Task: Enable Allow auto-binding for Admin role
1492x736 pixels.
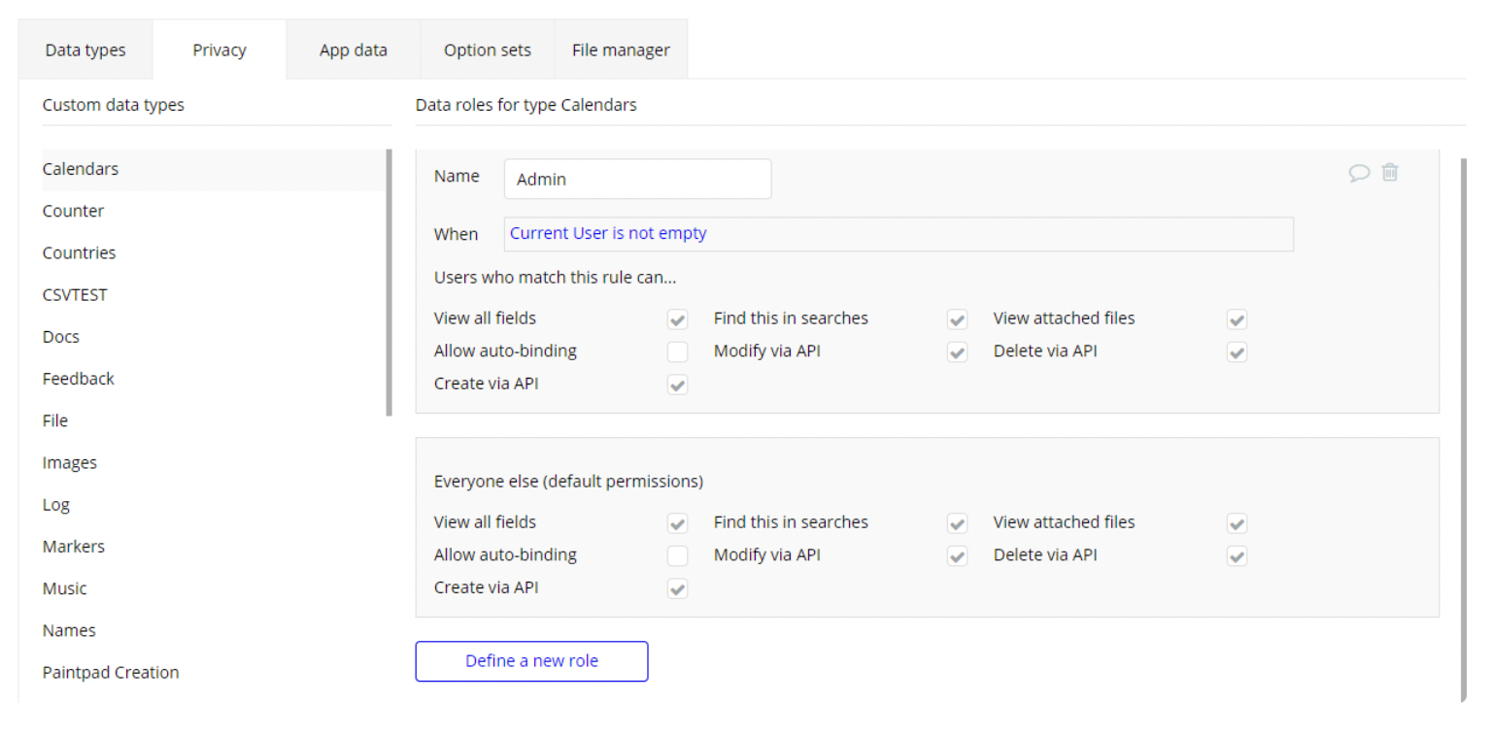Action: (x=678, y=351)
